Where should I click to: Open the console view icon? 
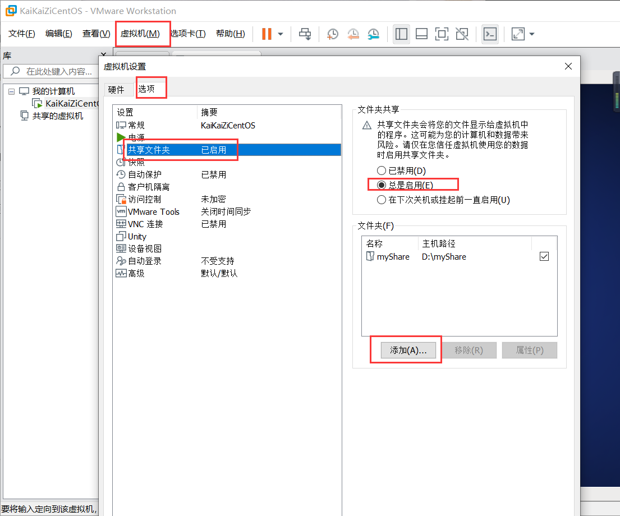(x=490, y=34)
